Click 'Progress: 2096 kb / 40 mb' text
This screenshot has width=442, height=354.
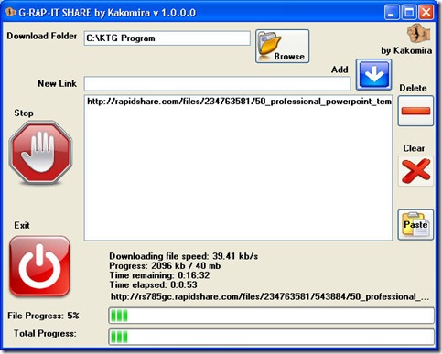pyautogui.click(x=165, y=266)
